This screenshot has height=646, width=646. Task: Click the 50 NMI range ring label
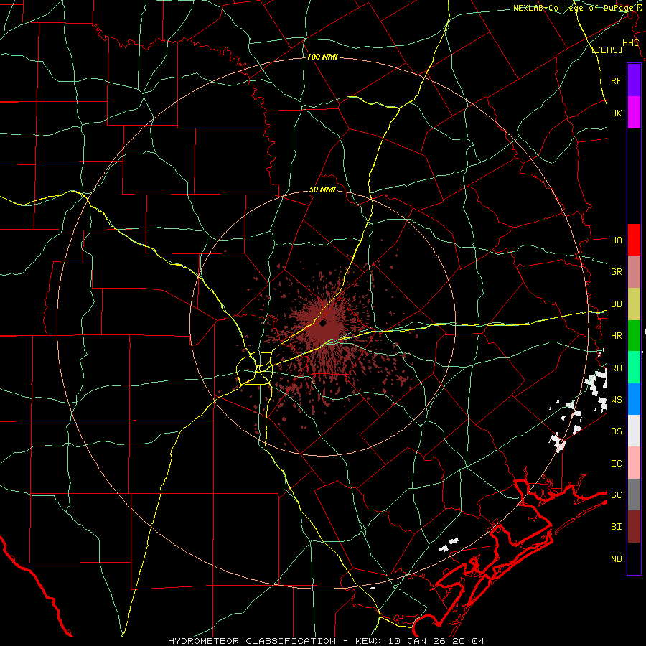point(322,189)
